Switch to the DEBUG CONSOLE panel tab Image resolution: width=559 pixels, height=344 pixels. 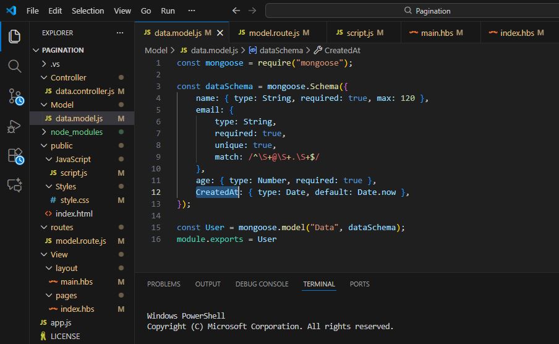262,284
